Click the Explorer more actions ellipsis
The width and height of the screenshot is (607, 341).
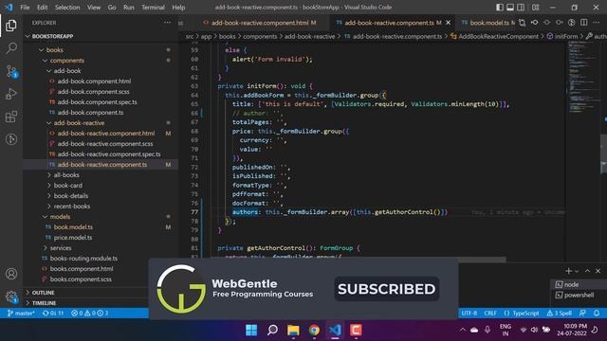click(167, 23)
